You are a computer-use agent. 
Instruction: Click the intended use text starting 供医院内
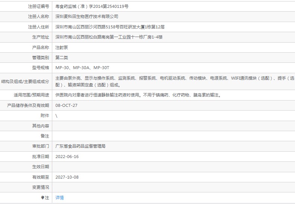pos(139,95)
